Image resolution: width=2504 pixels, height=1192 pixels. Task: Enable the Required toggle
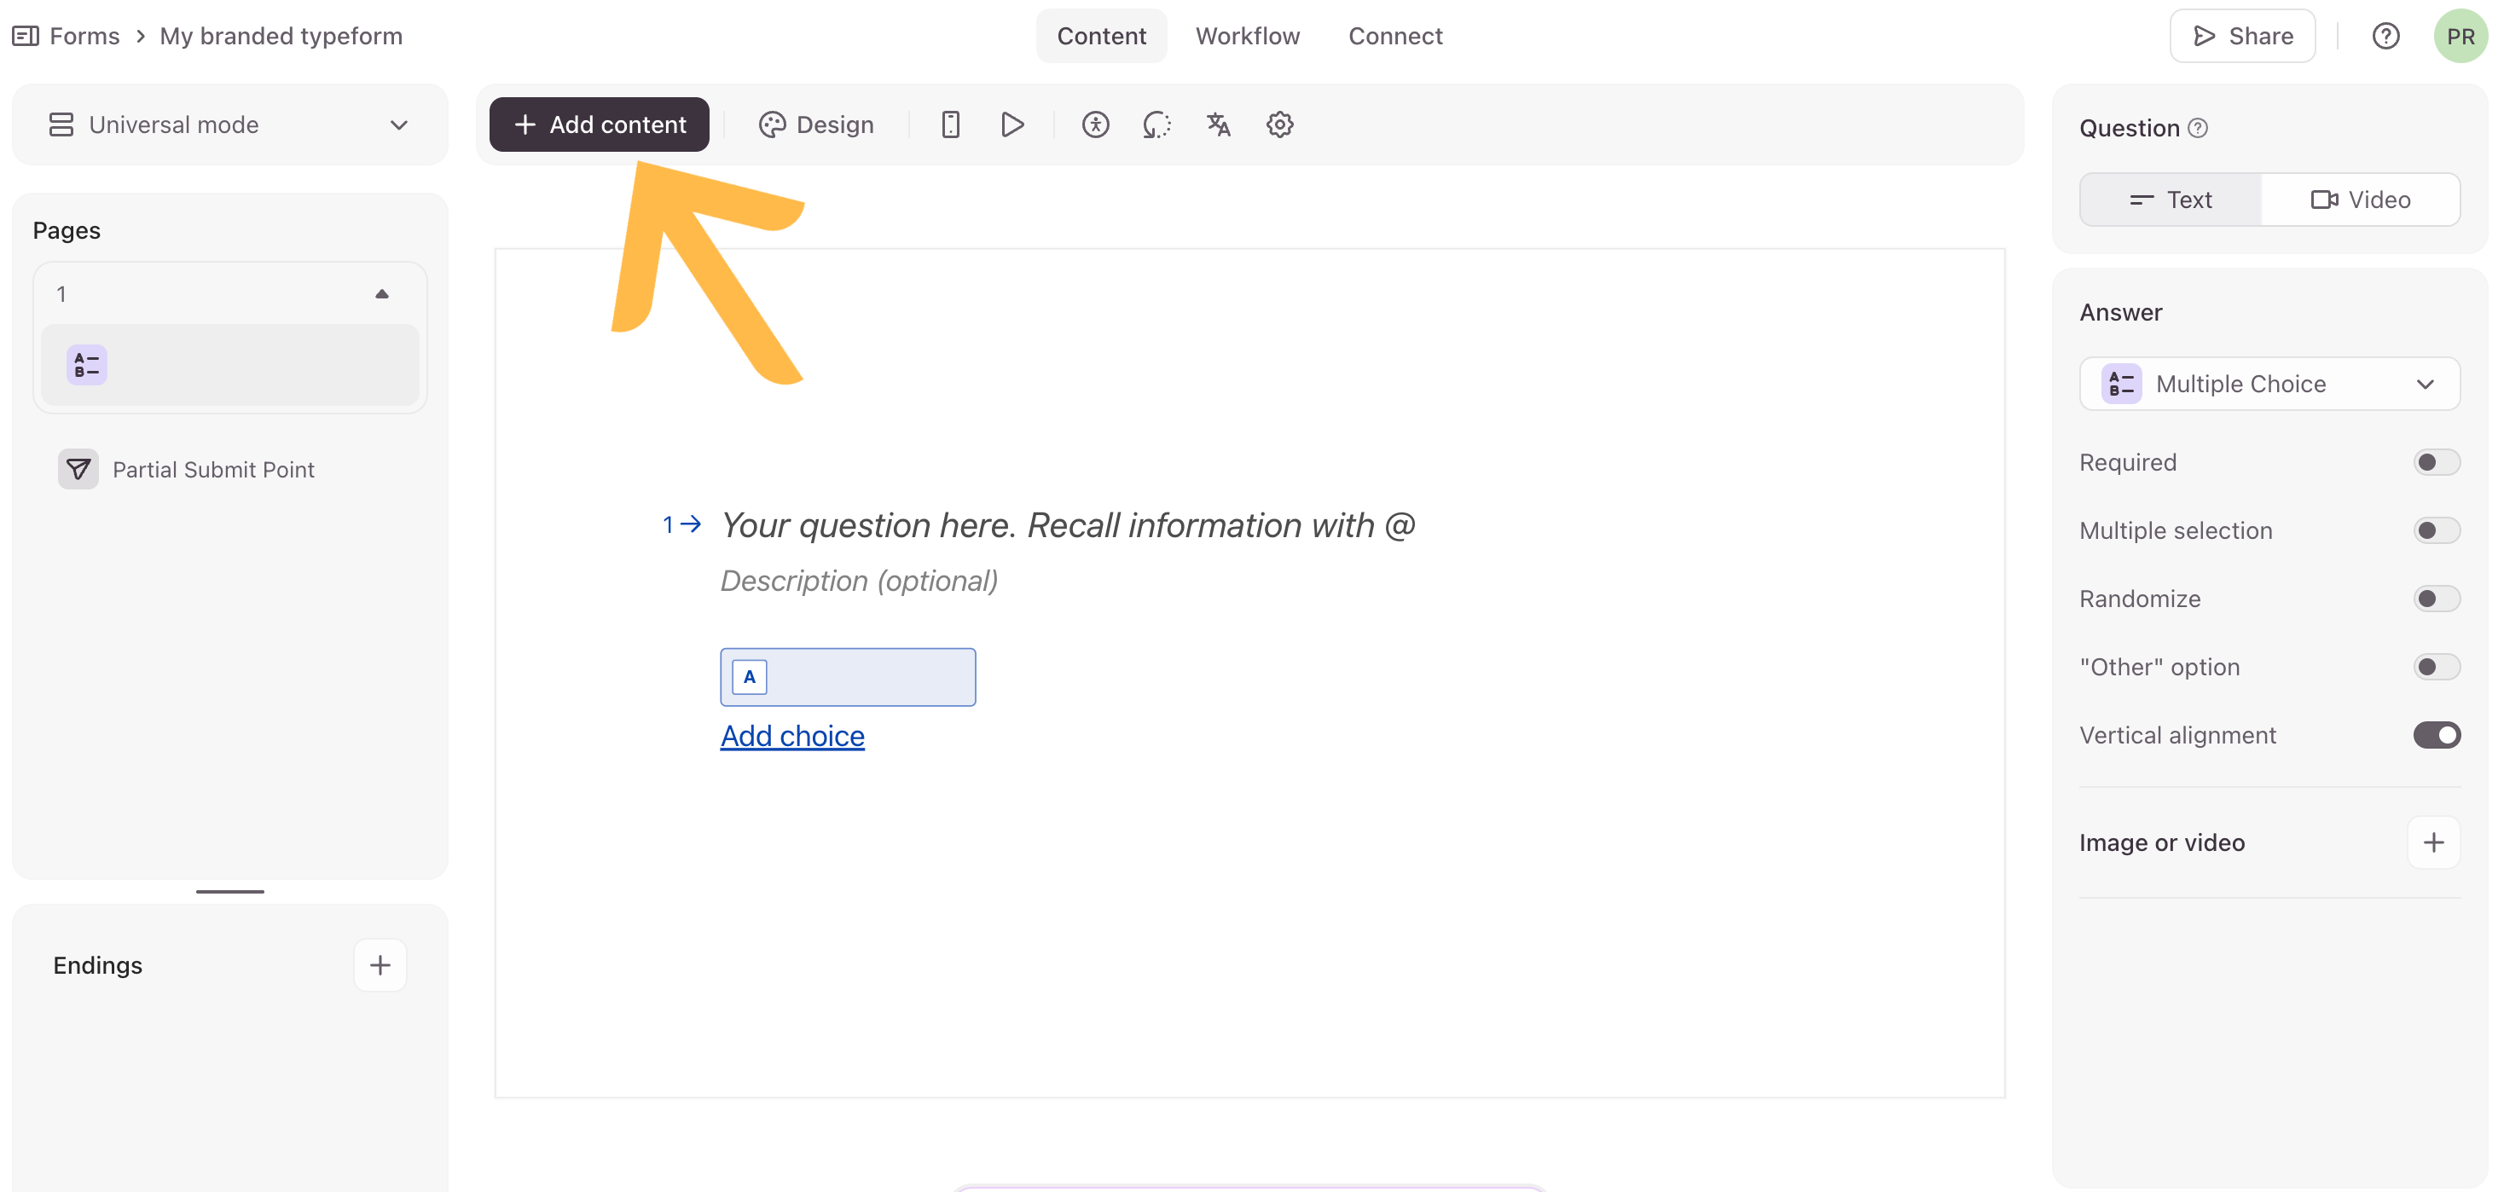coord(2436,462)
